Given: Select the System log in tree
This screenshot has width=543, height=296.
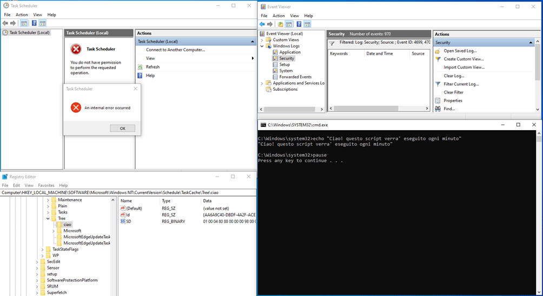Looking at the screenshot, I should click(286, 71).
